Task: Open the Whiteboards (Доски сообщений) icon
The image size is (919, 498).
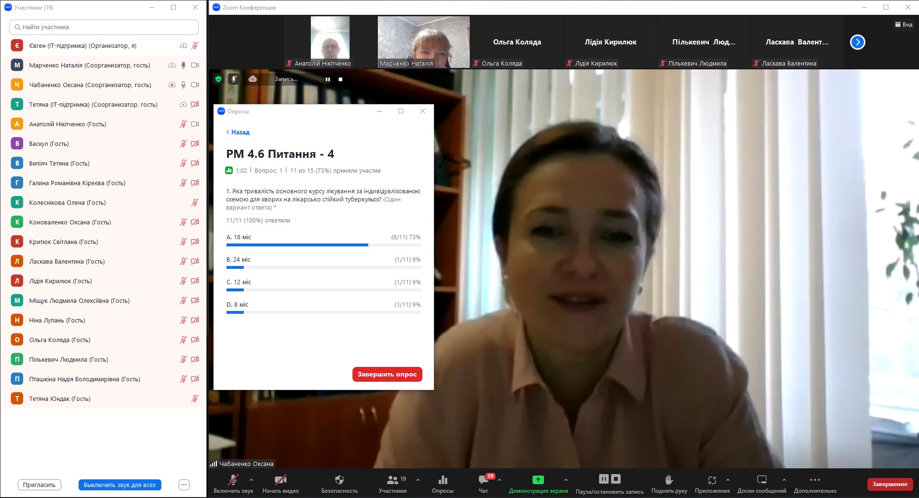Action: click(761, 480)
